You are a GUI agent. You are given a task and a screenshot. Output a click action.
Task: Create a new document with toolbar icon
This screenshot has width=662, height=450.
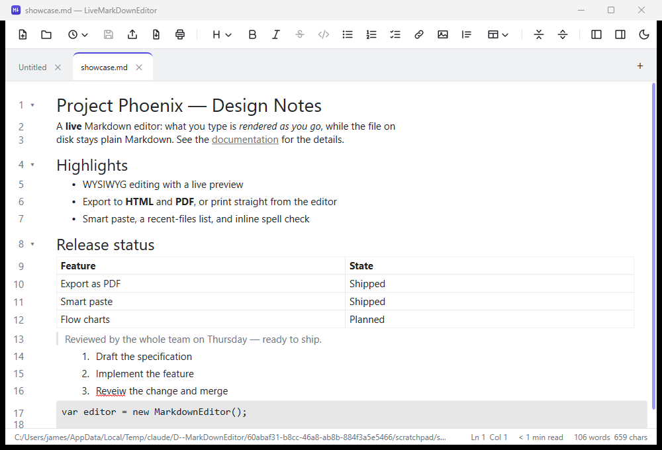[x=23, y=34]
